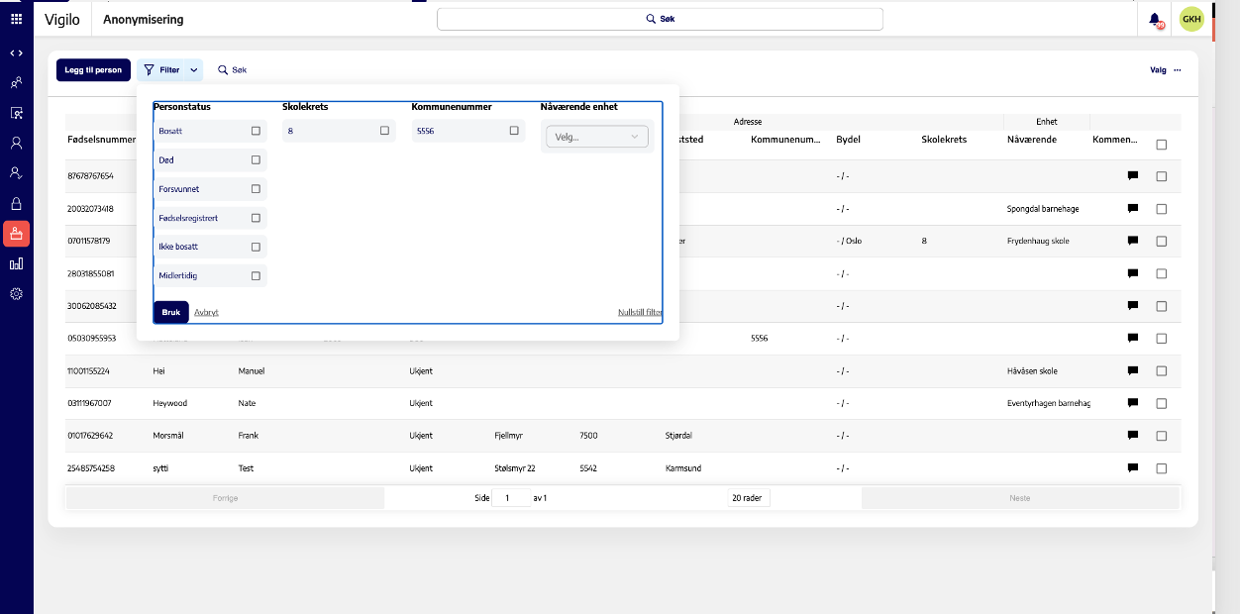Toggle the select-all checkbox in table header

[x=1162, y=145]
